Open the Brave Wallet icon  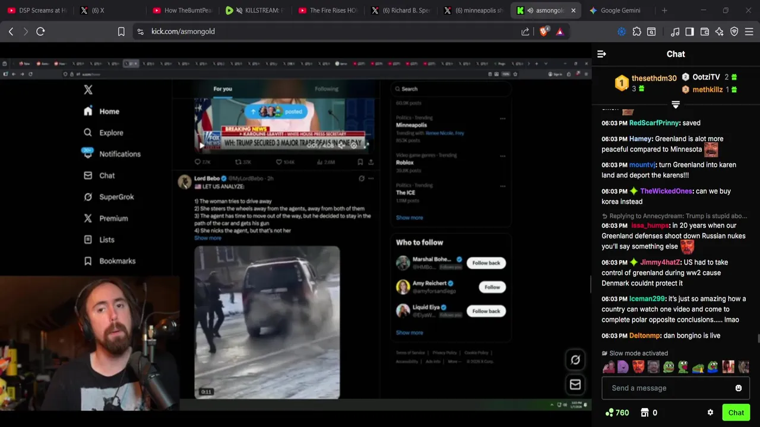(705, 31)
